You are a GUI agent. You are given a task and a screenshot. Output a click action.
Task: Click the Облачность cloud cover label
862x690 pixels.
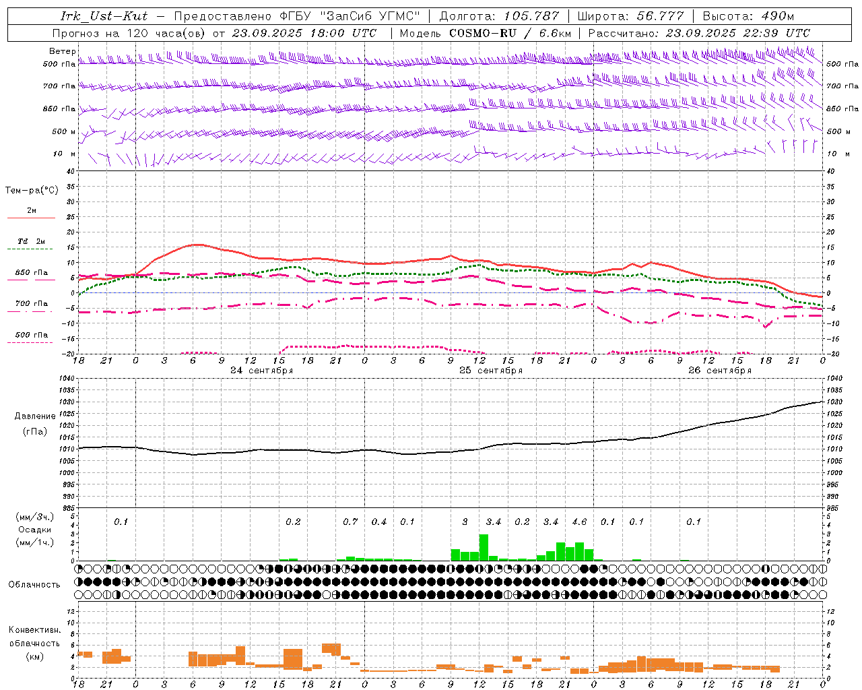[x=34, y=585]
